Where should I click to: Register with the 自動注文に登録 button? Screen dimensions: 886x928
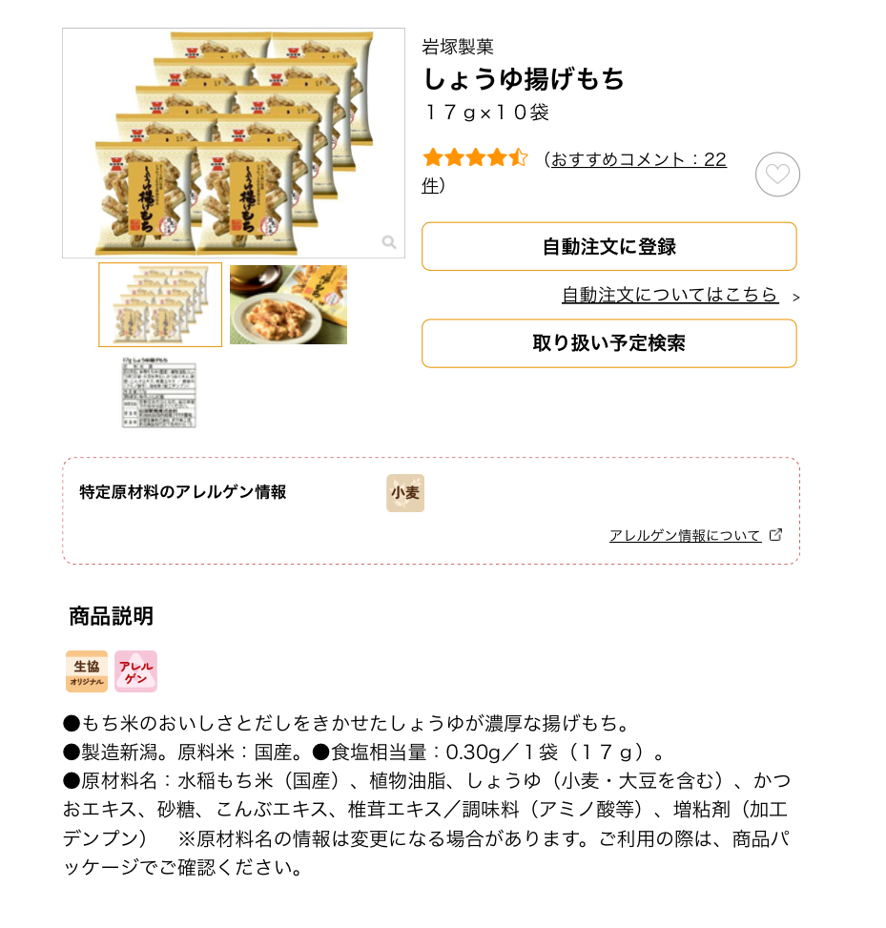pyautogui.click(x=609, y=247)
